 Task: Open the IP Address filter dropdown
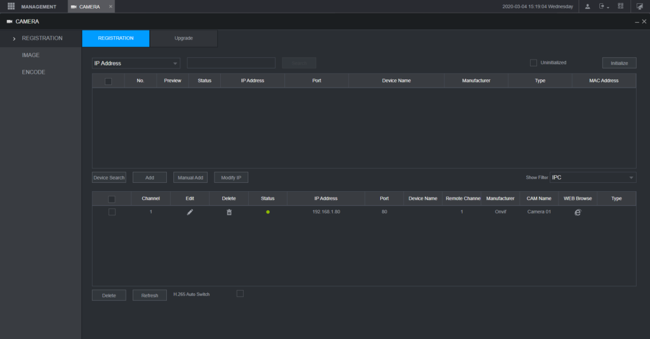coord(136,63)
